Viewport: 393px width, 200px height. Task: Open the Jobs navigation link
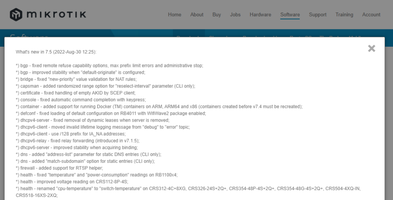pos(235,15)
